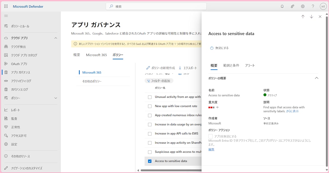Toggle the アプリを無効にする checkbox

click(x=211, y=136)
